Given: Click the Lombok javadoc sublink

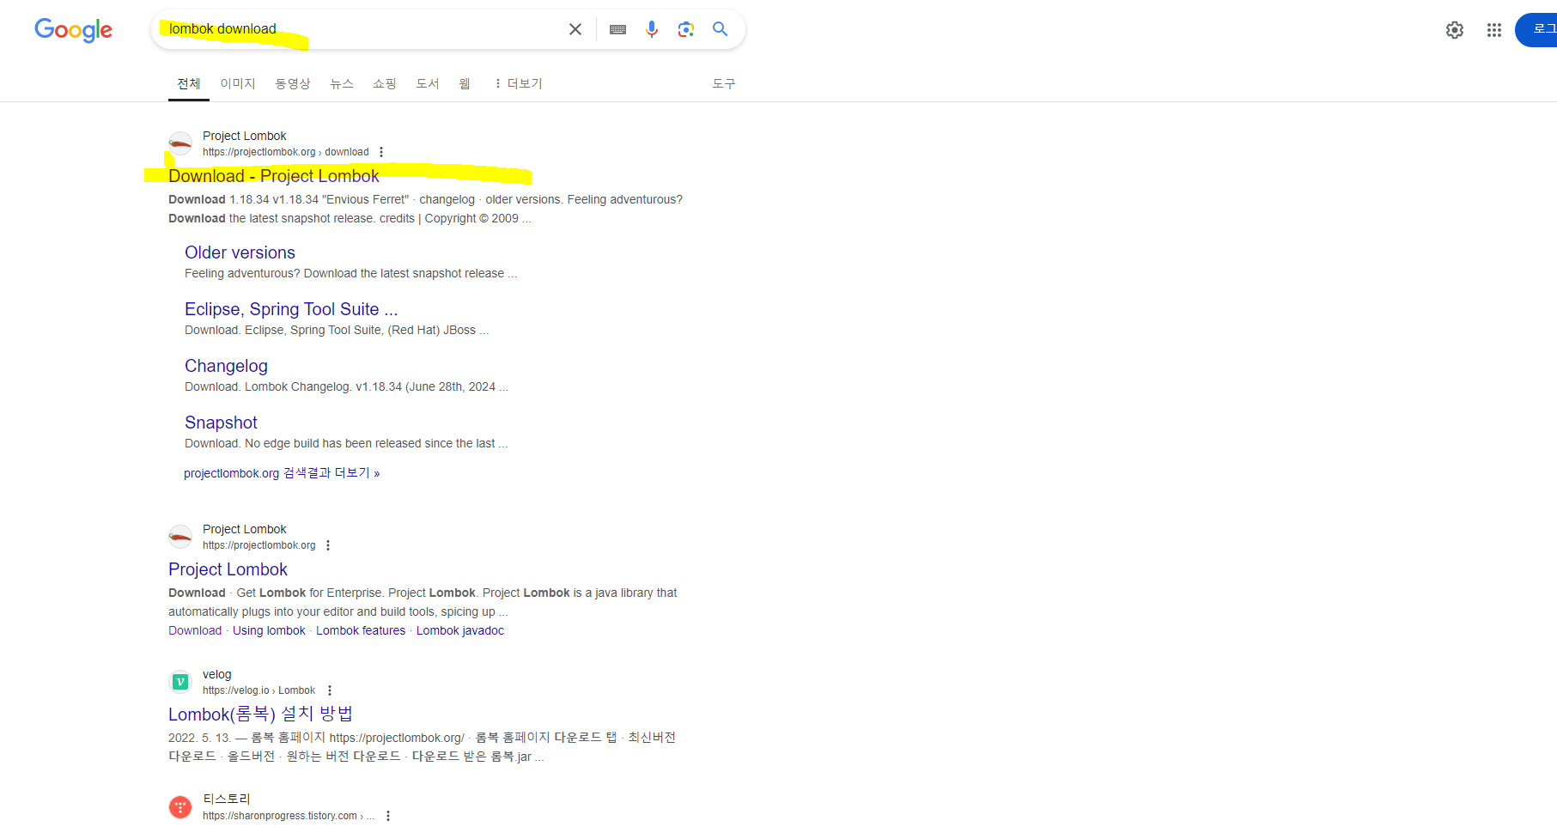Looking at the screenshot, I should 460,630.
